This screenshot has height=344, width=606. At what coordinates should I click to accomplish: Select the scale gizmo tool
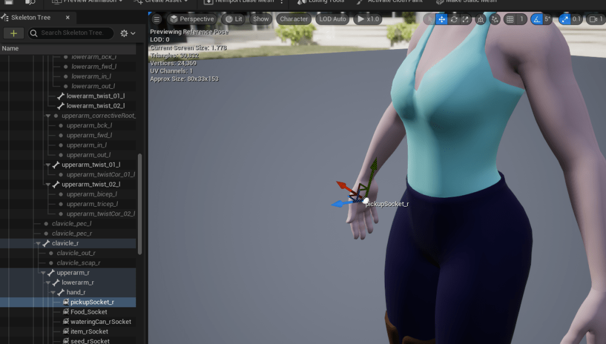click(x=466, y=19)
